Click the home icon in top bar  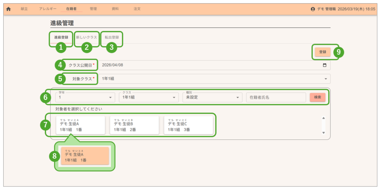tap(9, 9)
